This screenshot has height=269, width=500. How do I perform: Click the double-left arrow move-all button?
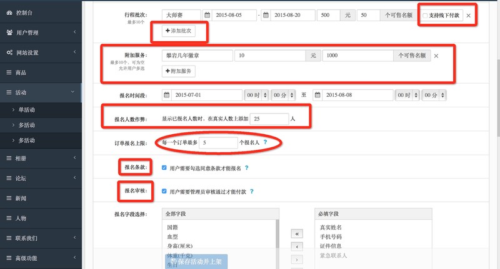tap(297, 233)
